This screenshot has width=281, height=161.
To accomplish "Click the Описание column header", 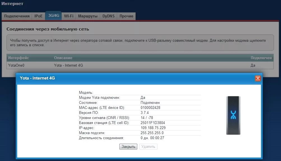I will click(63, 58).
